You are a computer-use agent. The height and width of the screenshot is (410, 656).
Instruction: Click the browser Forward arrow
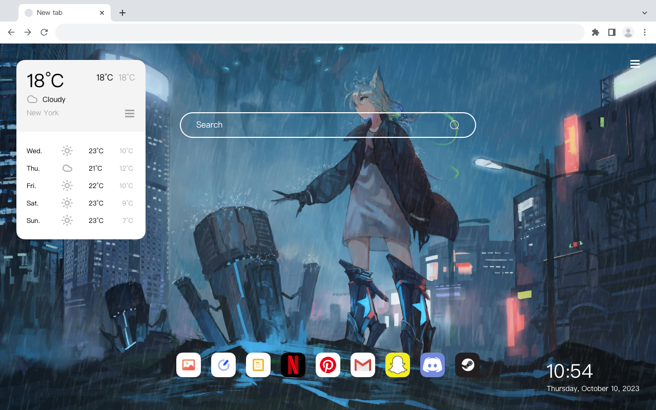click(28, 32)
